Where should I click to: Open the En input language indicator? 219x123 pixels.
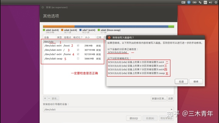[x=205, y=2]
